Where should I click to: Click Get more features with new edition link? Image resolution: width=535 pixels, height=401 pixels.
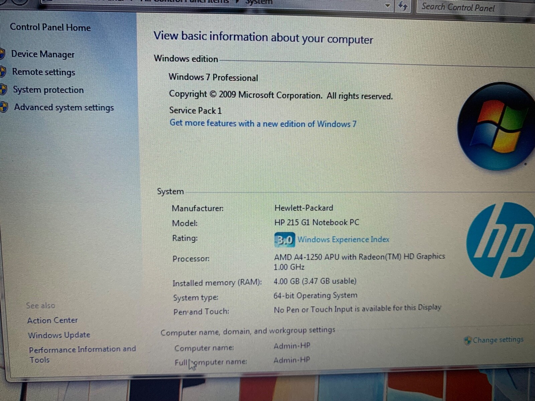[263, 123]
